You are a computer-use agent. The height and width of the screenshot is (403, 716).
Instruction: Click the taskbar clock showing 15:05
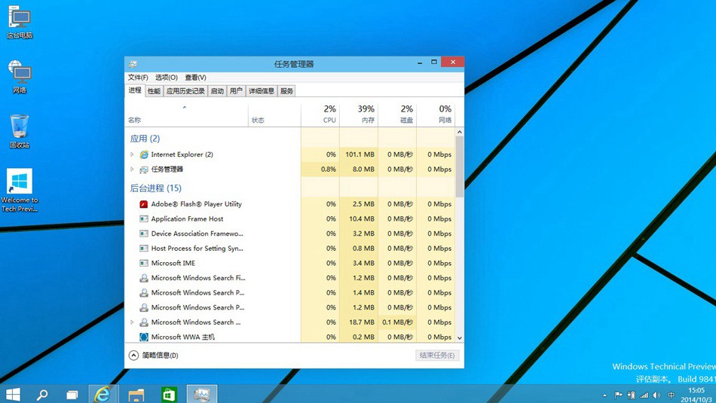coord(696,395)
